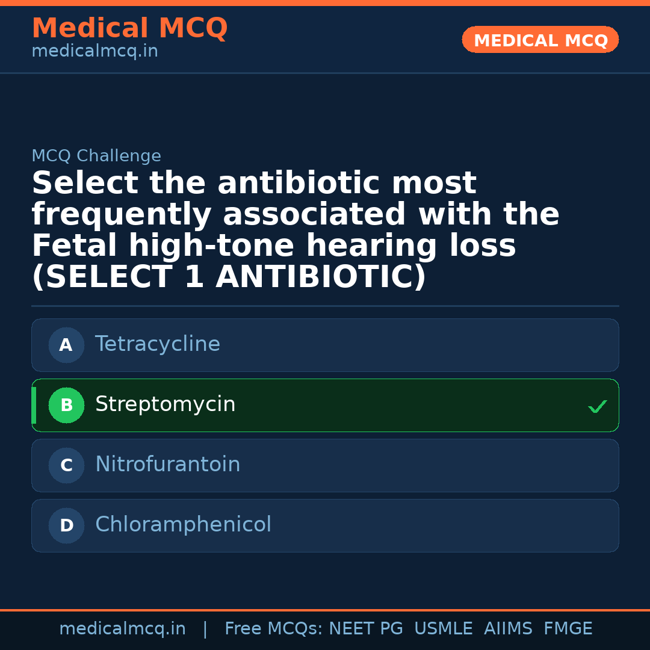Click the orange MEDICAL MCQ badge
Image resolution: width=650 pixels, height=650 pixels.
pos(540,40)
